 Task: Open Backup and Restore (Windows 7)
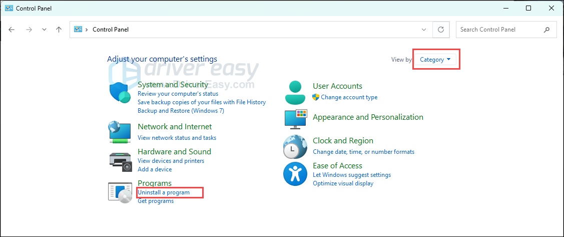point(174,110)
